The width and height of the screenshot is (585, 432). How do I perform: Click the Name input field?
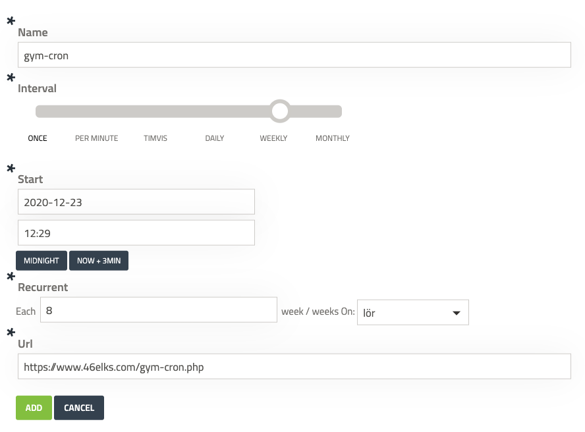click(294, 55)
